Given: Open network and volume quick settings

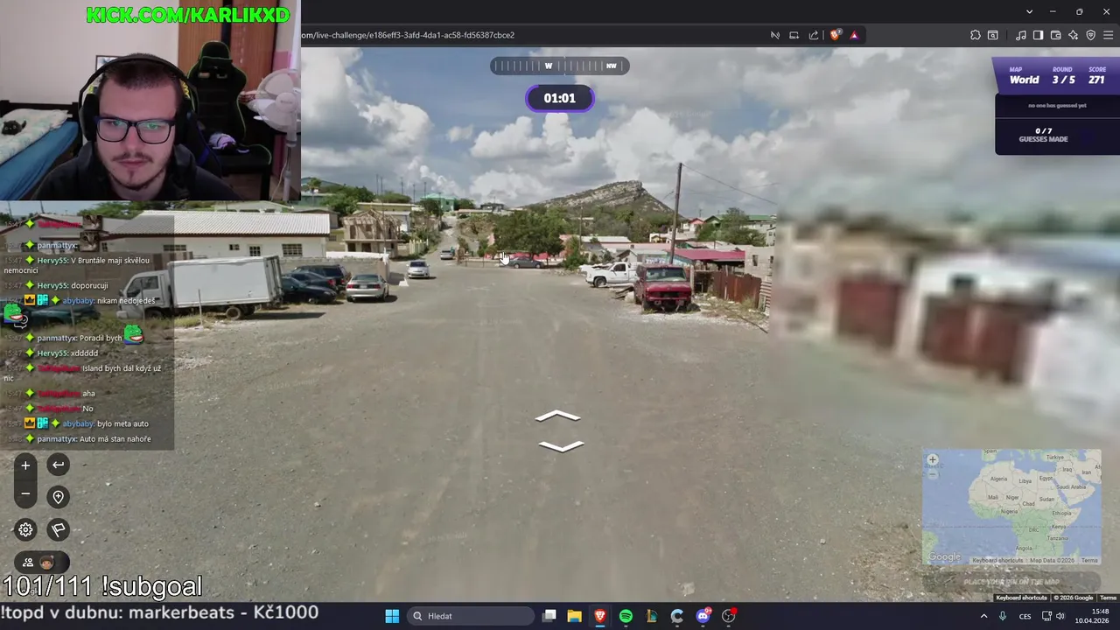Looking at the screenshot, I should (1053, 616).
